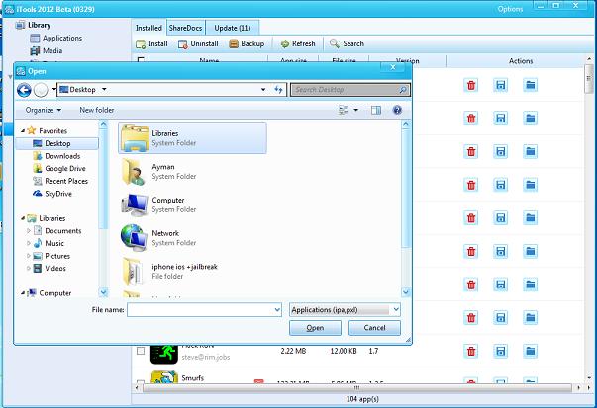Click the Search Desktop field
Viewport: 597px width, 408px height.
coord(350,90)
